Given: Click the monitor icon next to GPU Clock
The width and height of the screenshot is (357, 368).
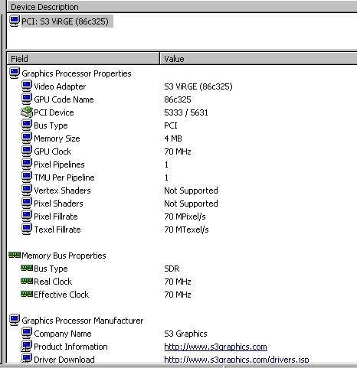Looking at the screenshot, I should 27,151.
